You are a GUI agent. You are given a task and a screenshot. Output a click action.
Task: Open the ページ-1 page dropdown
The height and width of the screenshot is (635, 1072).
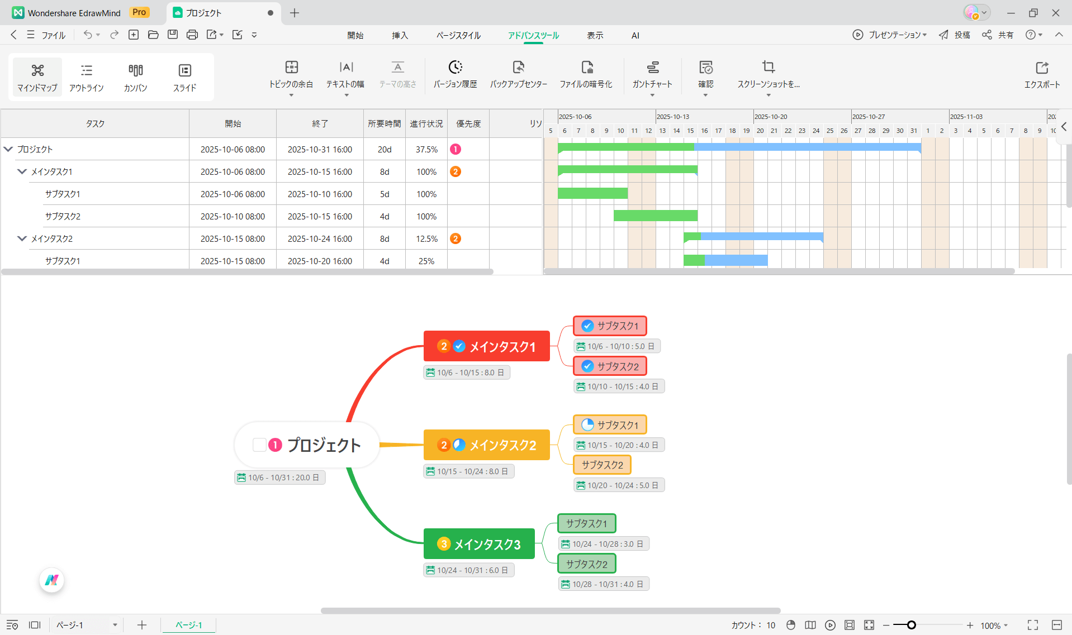coord(115,625)
